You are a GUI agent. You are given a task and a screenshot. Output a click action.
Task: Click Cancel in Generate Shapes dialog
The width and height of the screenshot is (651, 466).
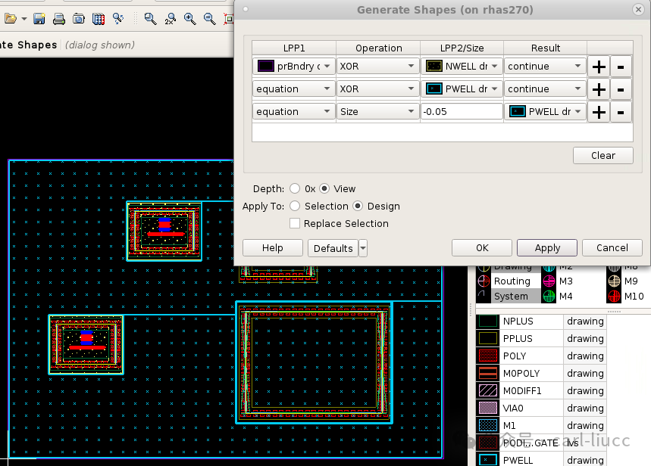coord(612,248)
